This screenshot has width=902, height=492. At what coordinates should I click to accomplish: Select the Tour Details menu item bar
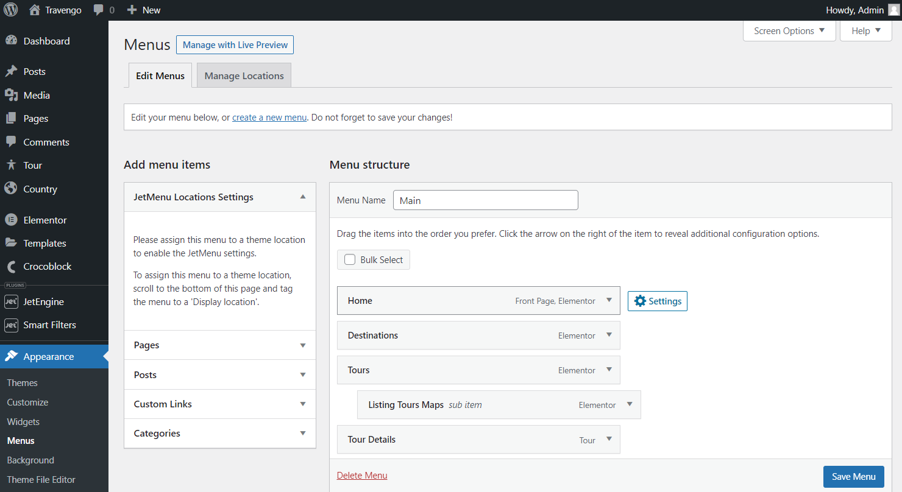click(478, 440)
